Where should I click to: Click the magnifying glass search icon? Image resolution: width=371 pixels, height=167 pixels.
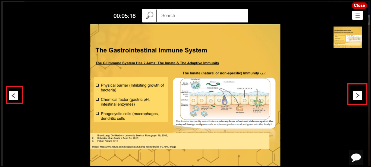[149, 15]
